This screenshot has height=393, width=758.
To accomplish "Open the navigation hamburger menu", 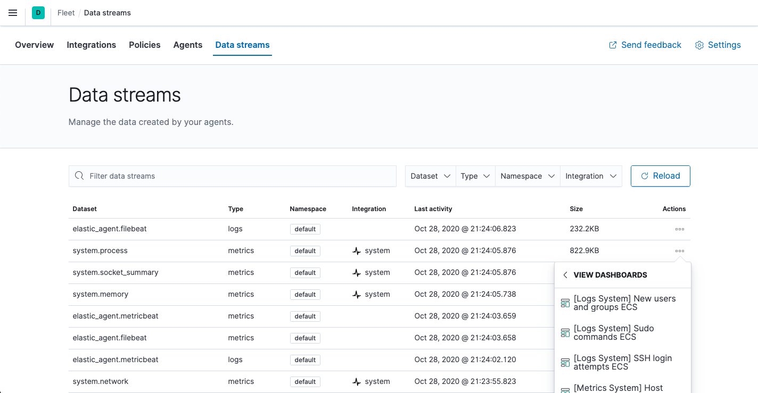I will click(x=13, y=13).
